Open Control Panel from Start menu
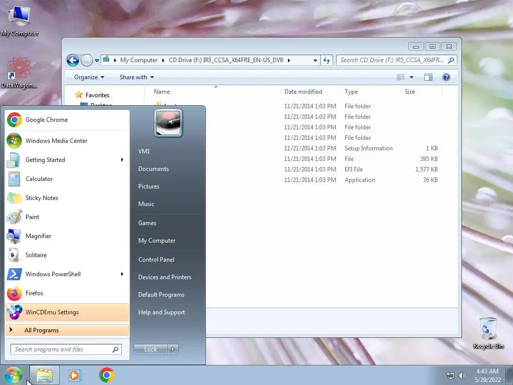Screen dimensions: 513x385 (x=156, y=260)
